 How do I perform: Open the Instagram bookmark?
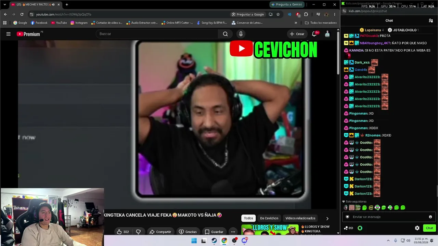[x=79, y=23]
